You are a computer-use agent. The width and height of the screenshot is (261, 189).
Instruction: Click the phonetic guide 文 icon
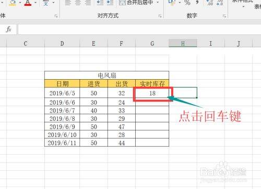(46, 3)
